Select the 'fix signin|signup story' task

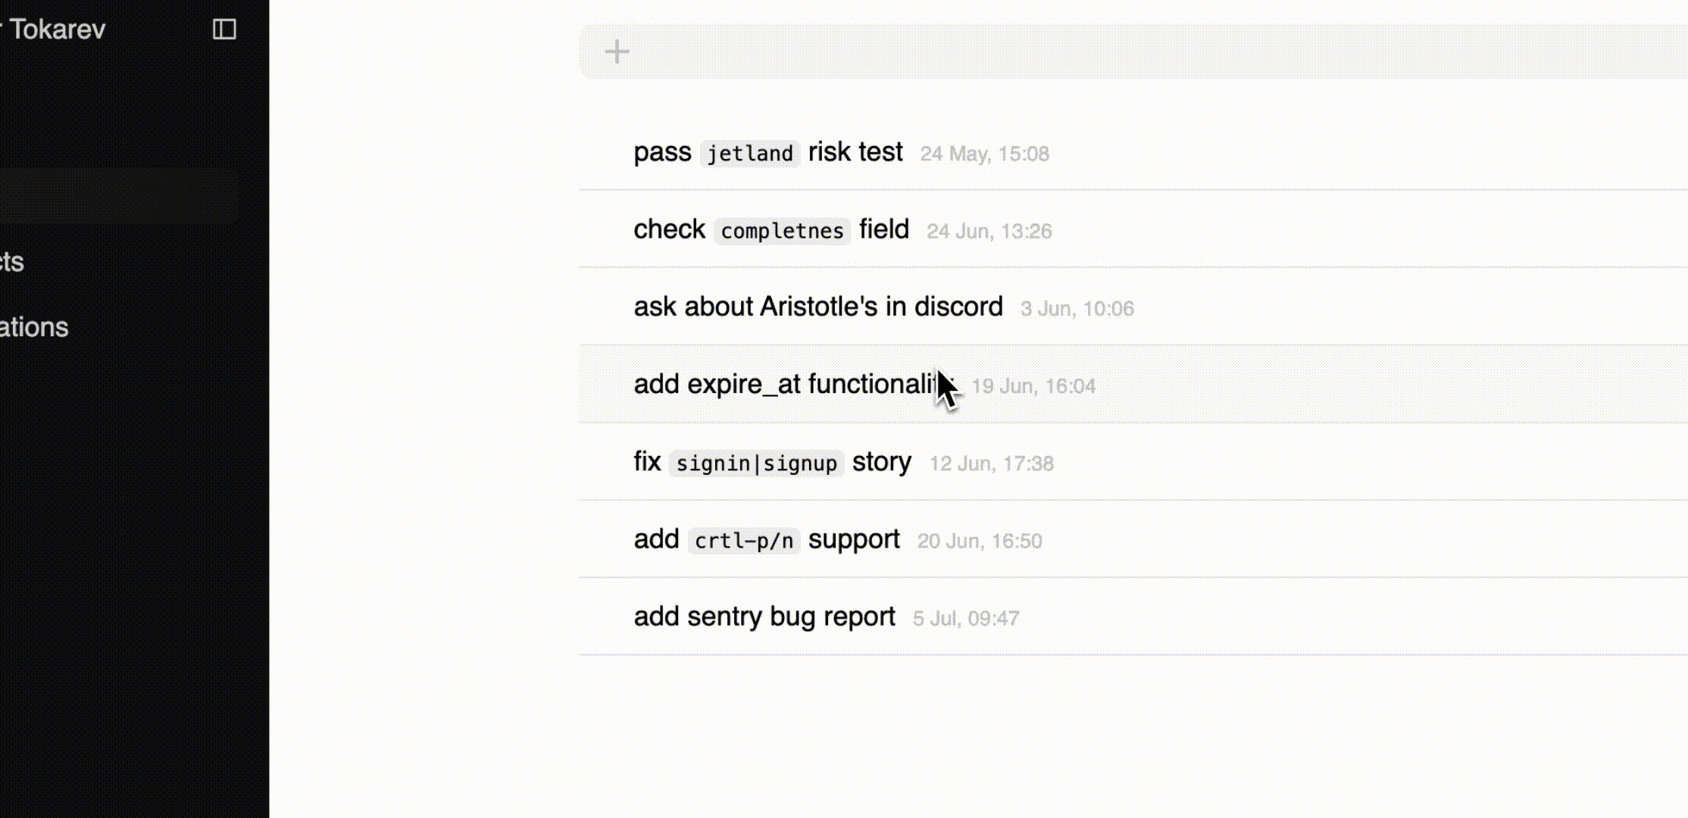[1133, 462]
